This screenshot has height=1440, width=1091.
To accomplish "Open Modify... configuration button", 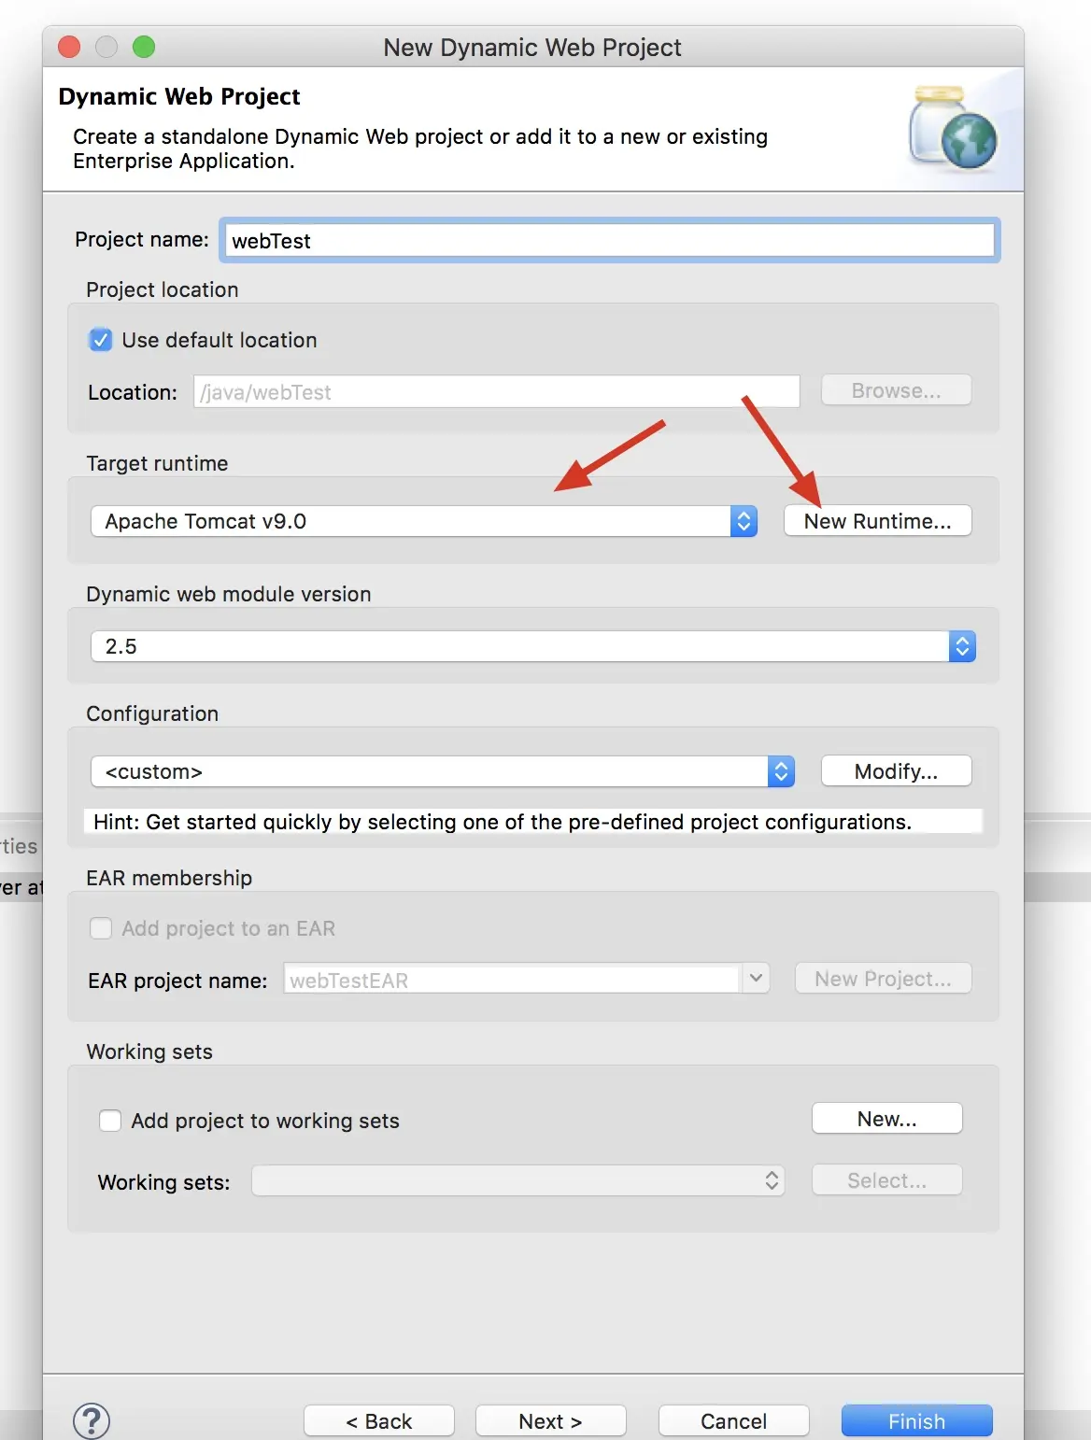I will point(896,771).
